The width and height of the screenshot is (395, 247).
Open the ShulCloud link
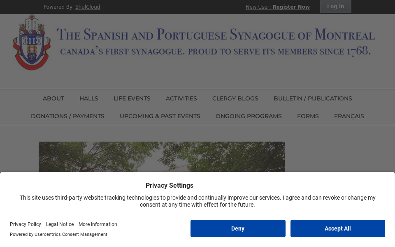click(x=88, y=7)
